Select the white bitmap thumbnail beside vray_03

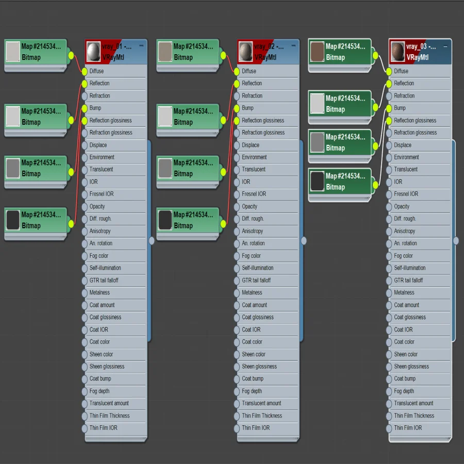317,104
